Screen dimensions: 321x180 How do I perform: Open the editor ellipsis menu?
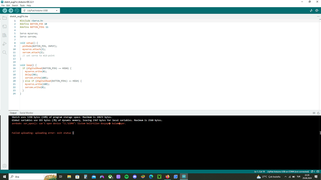pyautogui.click(x=318, y=16)
